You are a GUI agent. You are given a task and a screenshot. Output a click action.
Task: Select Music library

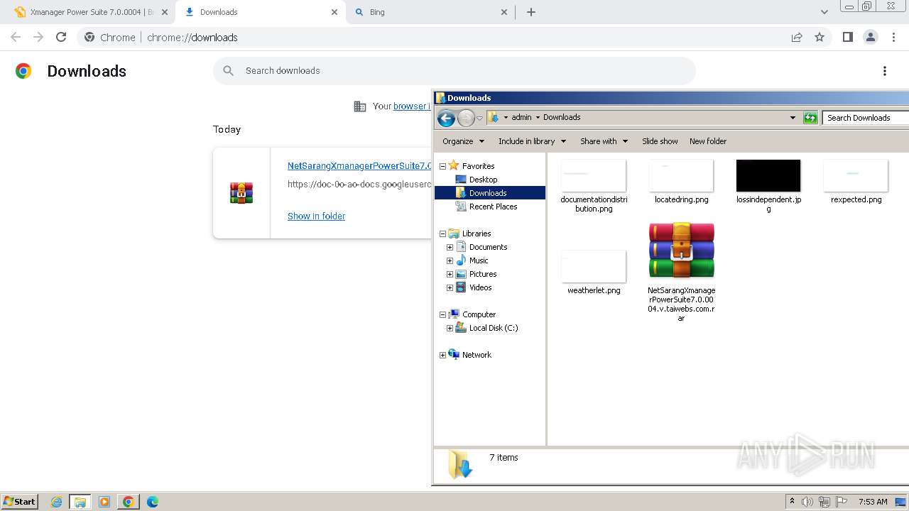[479, 260]
